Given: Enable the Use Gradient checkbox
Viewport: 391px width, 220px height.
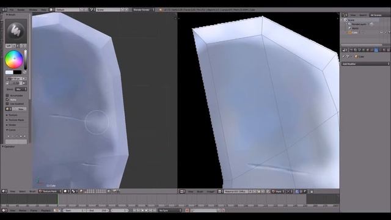Looking at the screenshot, I should (x=7, y=104).
